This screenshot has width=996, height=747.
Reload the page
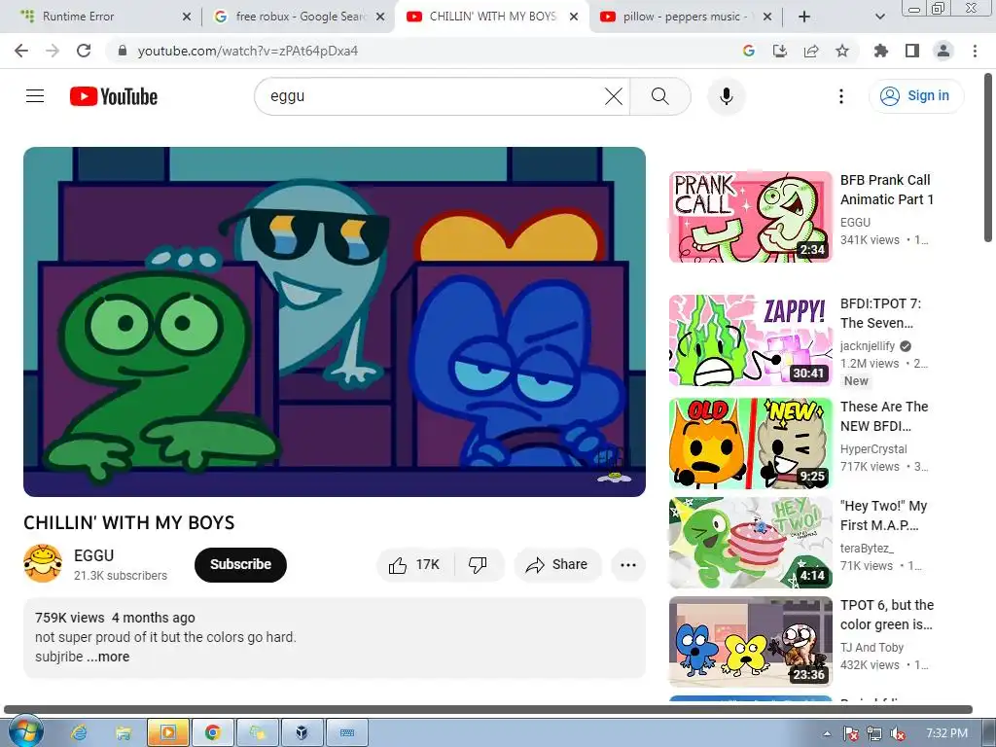tap(84, 51)
